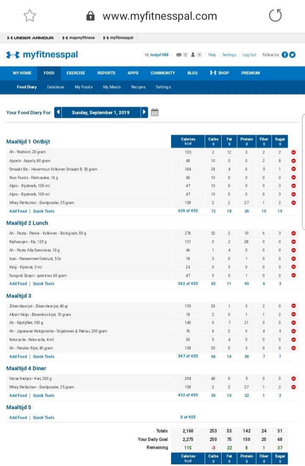Open the BLOG tab

point(192,73)
